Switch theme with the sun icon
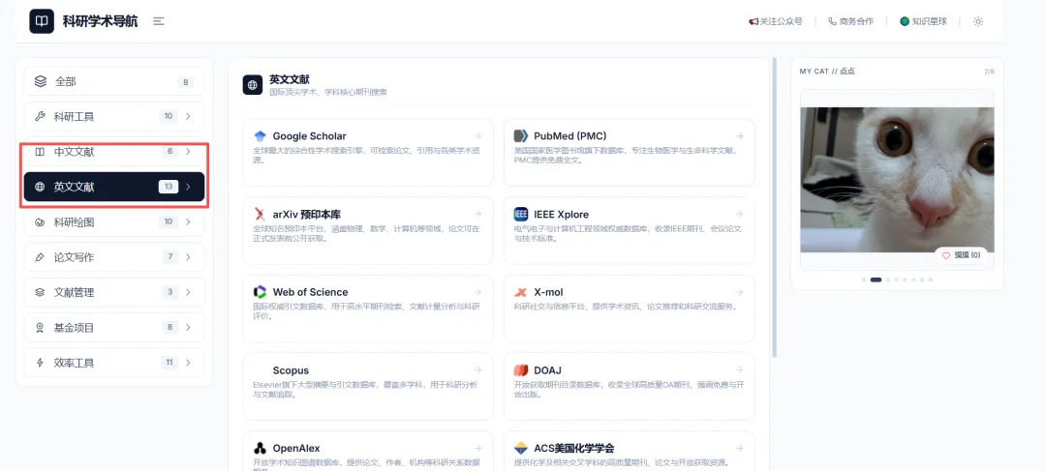1046x471 pixels. [978, 21]
